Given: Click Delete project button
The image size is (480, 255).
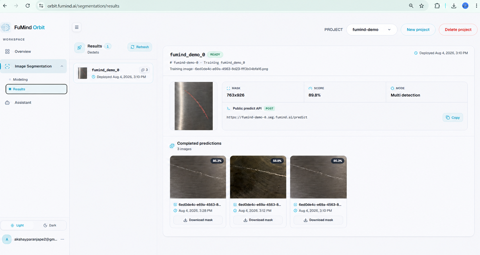Looking at the screenshot, I should tap(458, 30).
